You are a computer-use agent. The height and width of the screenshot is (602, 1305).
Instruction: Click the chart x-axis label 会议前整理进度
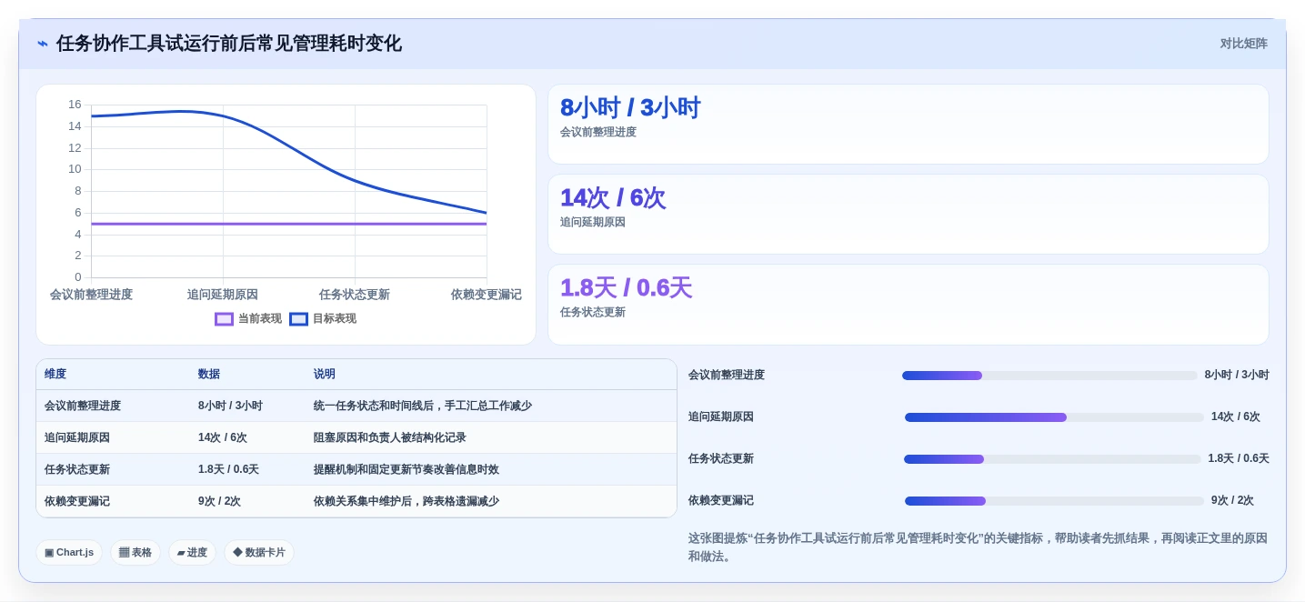[91, 295]
